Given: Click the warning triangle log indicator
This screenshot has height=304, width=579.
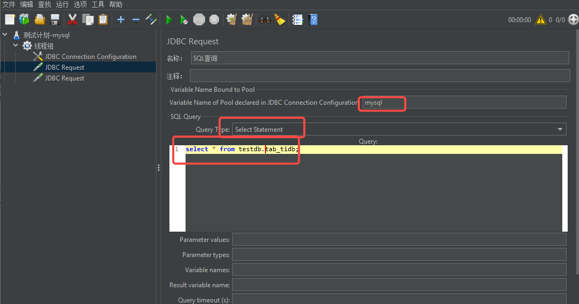Looking at the screenshot, I should click(x=541, y=19).
